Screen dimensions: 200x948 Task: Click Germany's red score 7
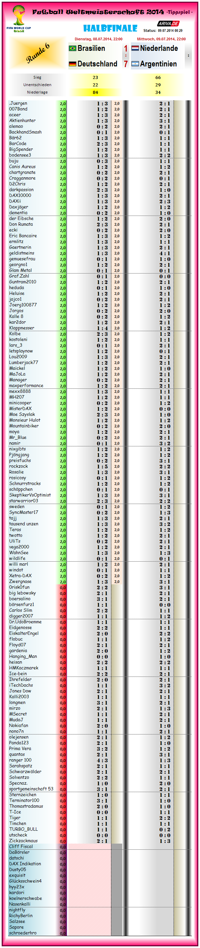coord(126,64)
